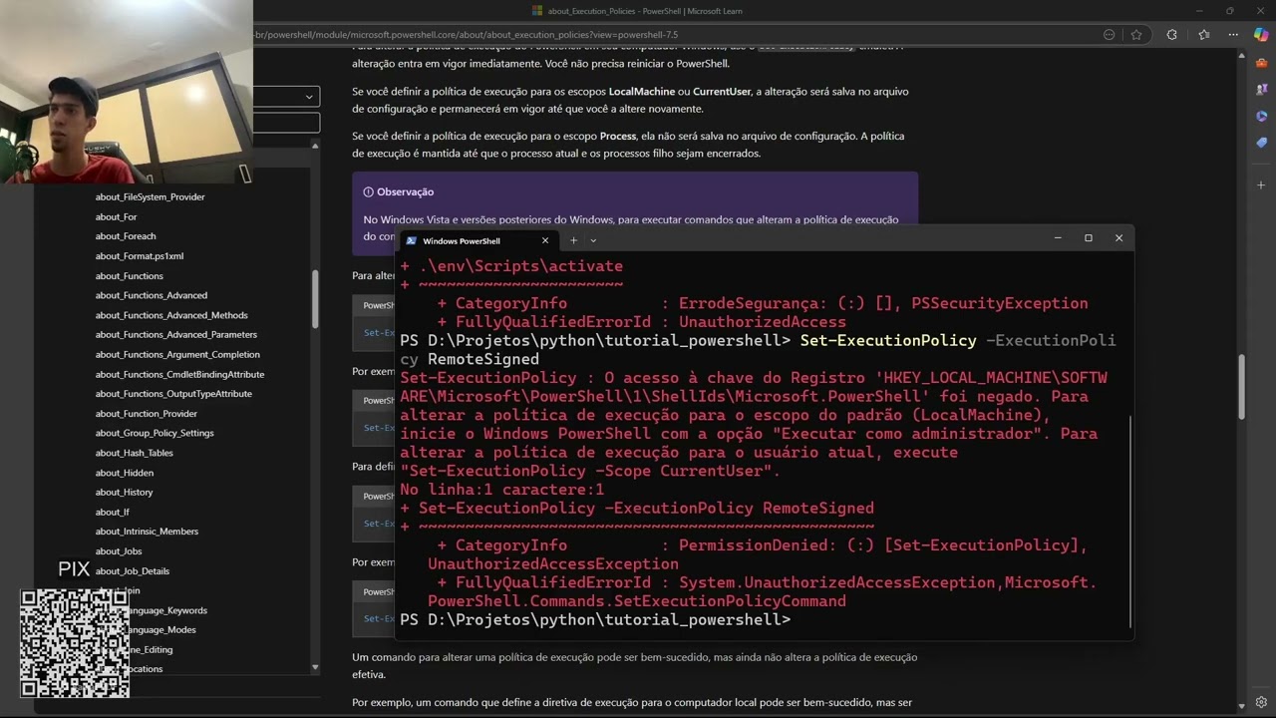Screen dimensions: 1276x718
Task: Open the version dropdown in docs sidebar
Action: 286,97
